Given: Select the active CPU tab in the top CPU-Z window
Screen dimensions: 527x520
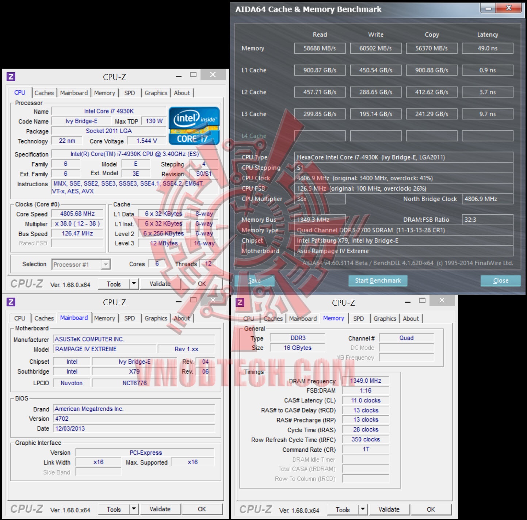Looking at the screenshot, I should 20,93.
